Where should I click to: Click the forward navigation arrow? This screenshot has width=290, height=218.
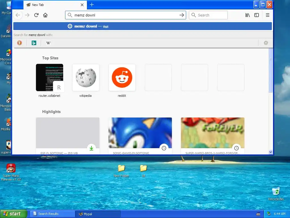coord(27,15)
